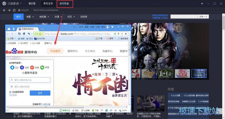The image size is (225, 119).
Task: Open the 搜索 bookmark
Action: point(21,39)
